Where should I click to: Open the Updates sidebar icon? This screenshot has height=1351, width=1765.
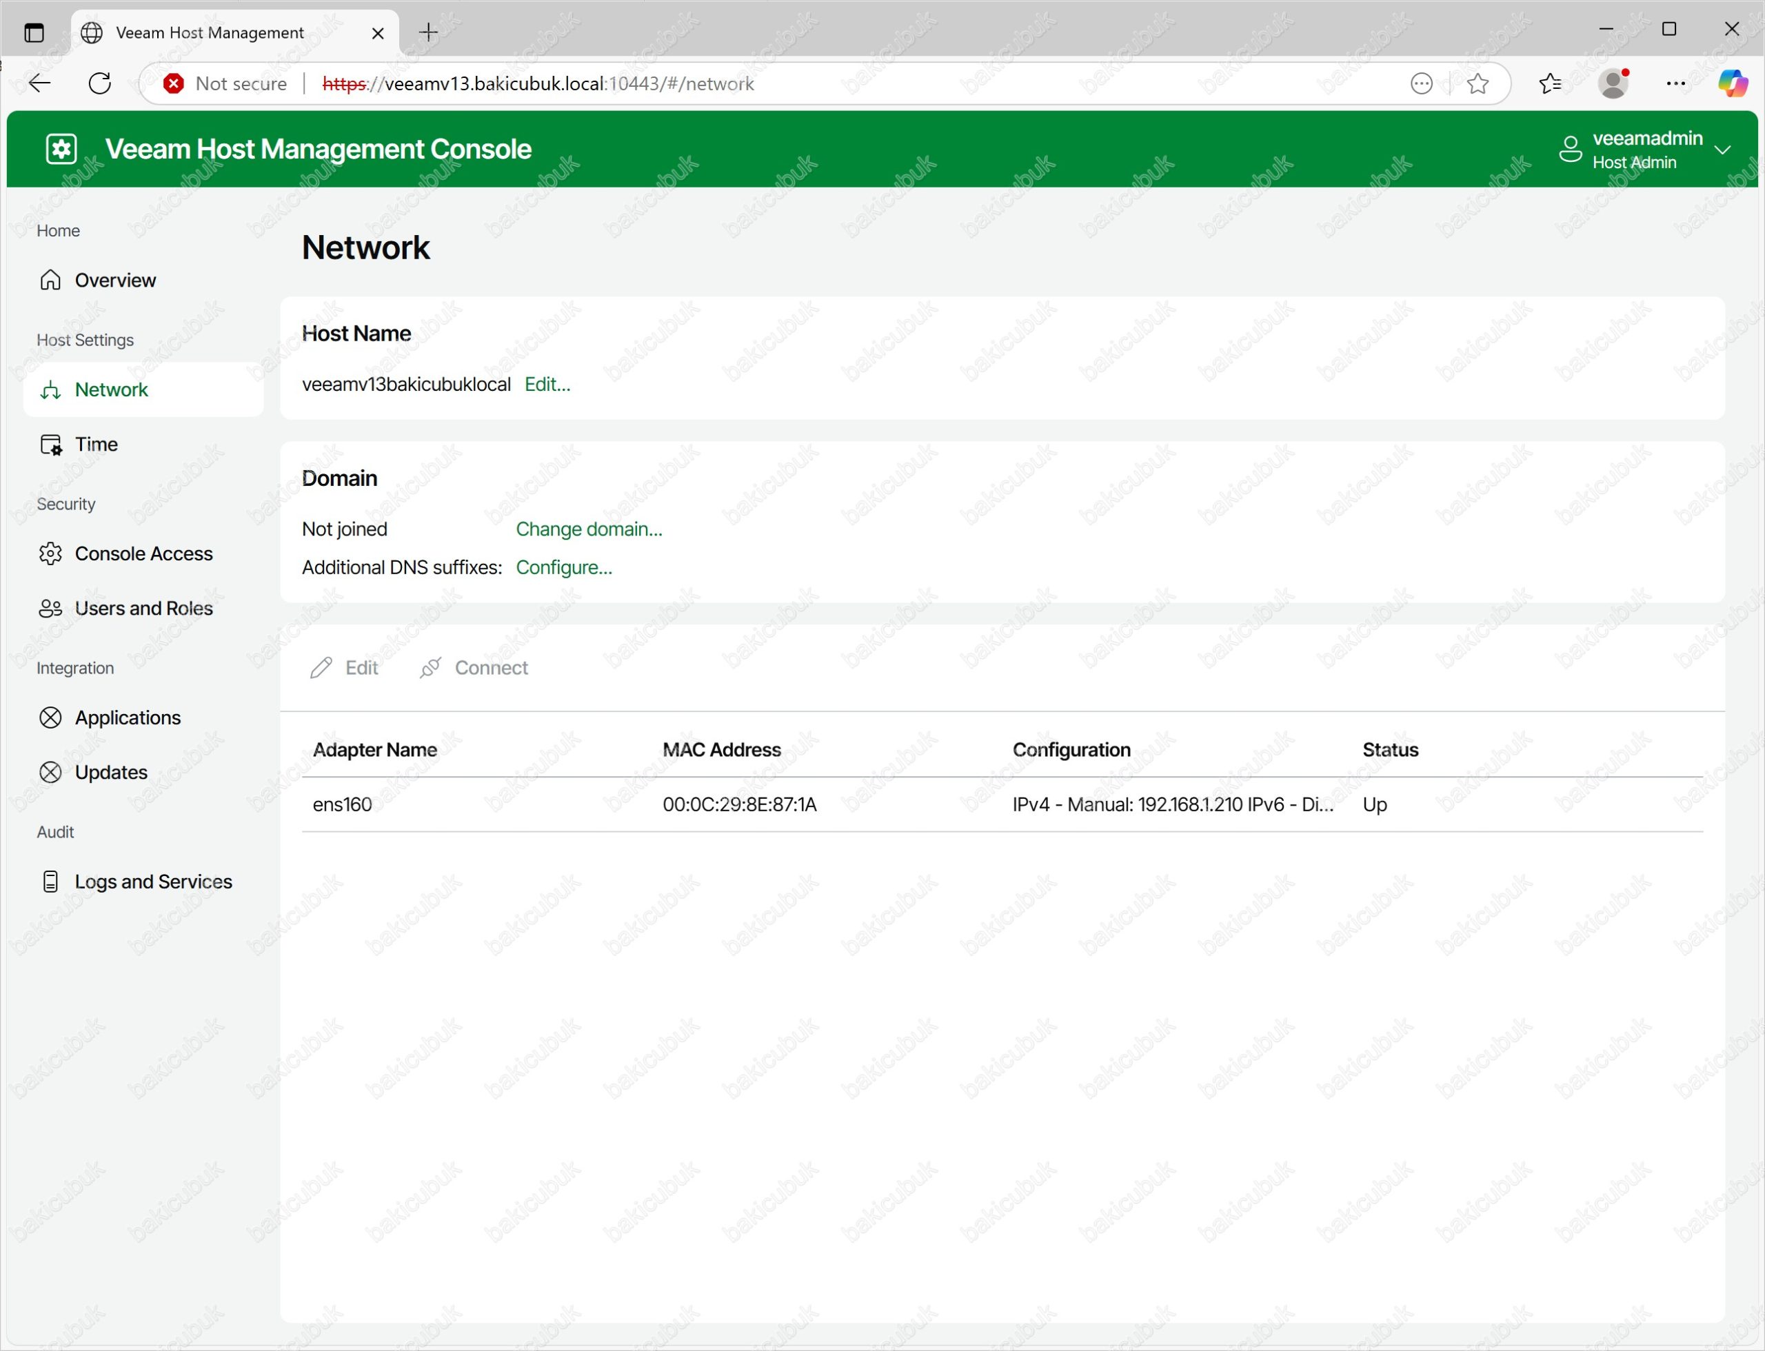51,773
